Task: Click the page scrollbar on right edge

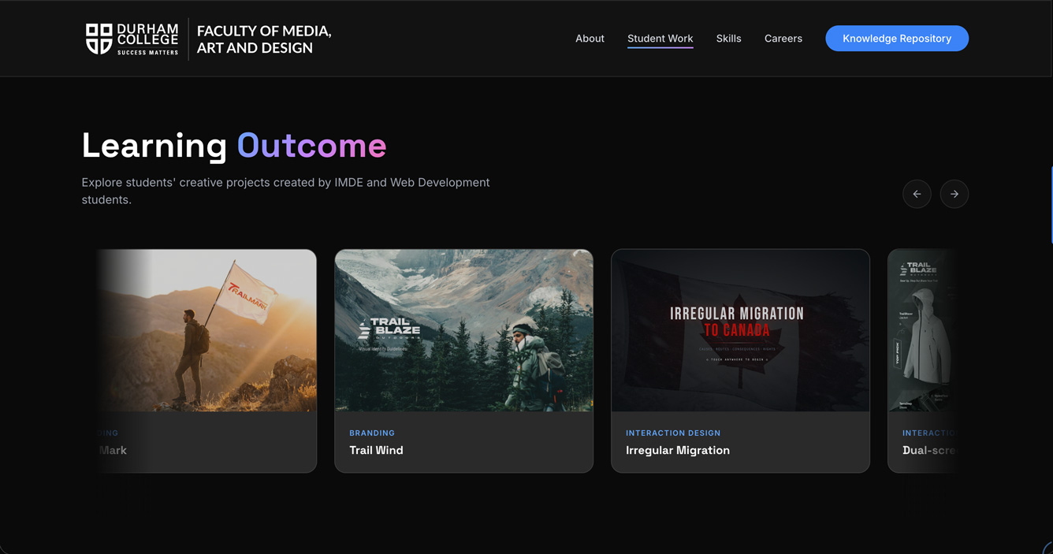Action: [1051, 205]
